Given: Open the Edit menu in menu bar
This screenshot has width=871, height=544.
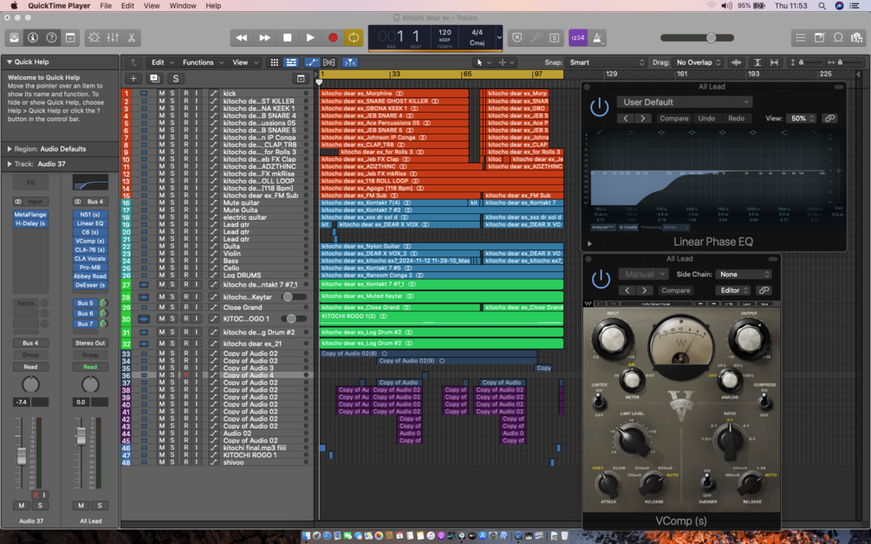Looking at the screenshot, I should coord(127,5).
